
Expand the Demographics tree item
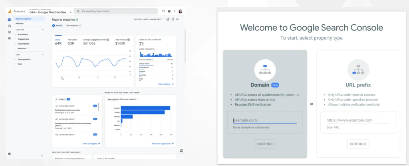[x=15, y=60]
